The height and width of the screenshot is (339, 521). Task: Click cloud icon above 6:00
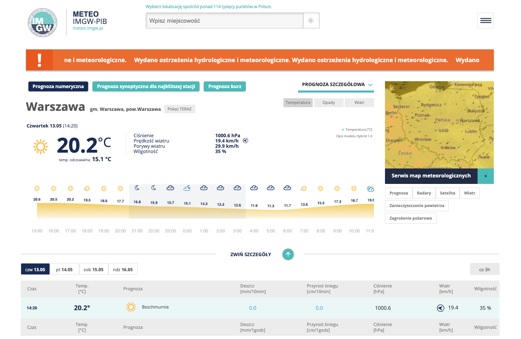(287, 188)
